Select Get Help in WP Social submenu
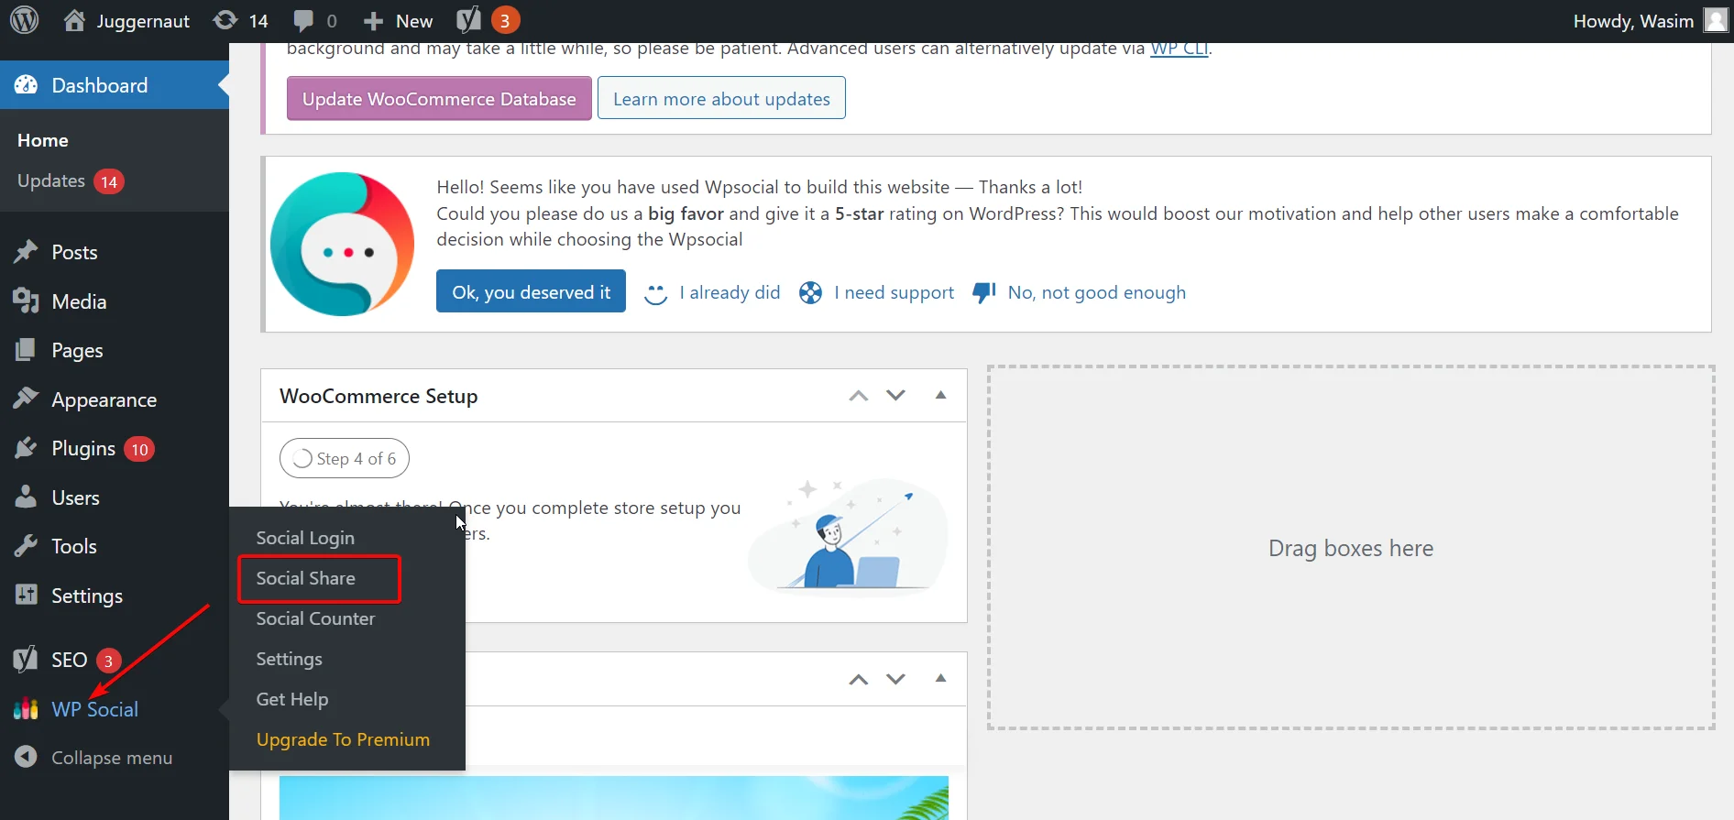1734x820 pixels. (x=291, y=699)
